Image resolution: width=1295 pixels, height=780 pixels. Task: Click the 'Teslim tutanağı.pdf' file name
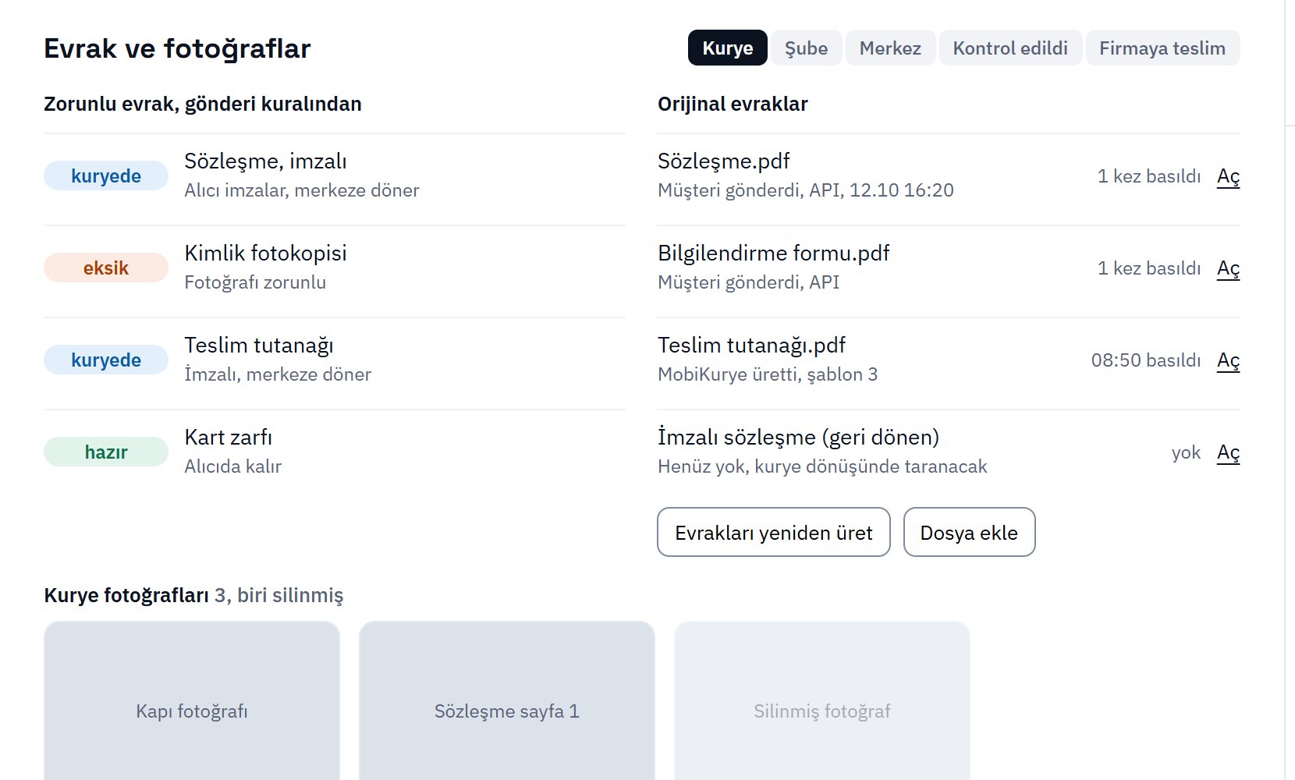(x=752, y=346)
